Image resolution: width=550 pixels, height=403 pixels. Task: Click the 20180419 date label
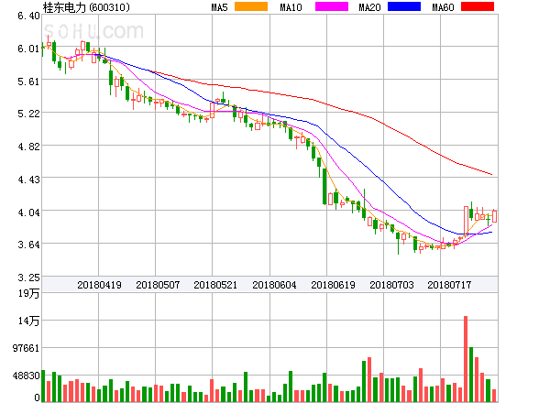point(99,285)
